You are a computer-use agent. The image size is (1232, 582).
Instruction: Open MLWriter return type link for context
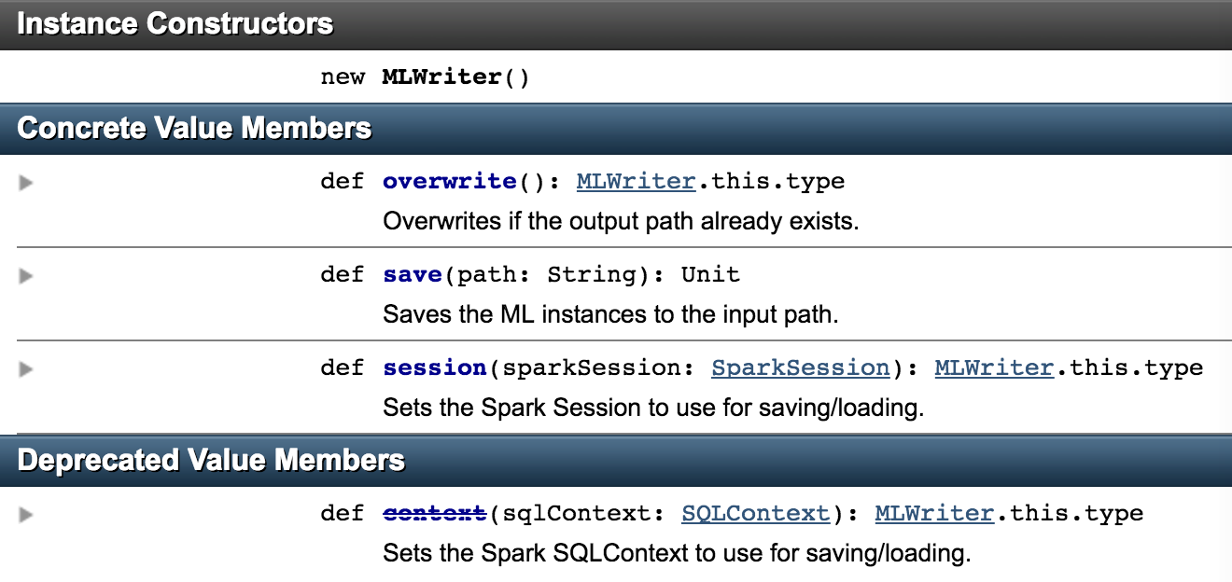pos(934,513)
